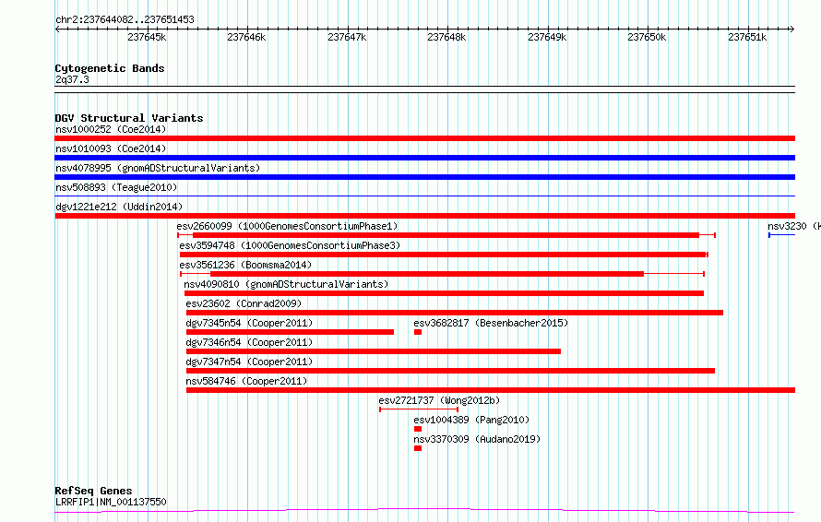The width and height of the screenshot is (821, 522).
Task: Select the red dgv7346n54 variant bar
Action: coord(374,351)
